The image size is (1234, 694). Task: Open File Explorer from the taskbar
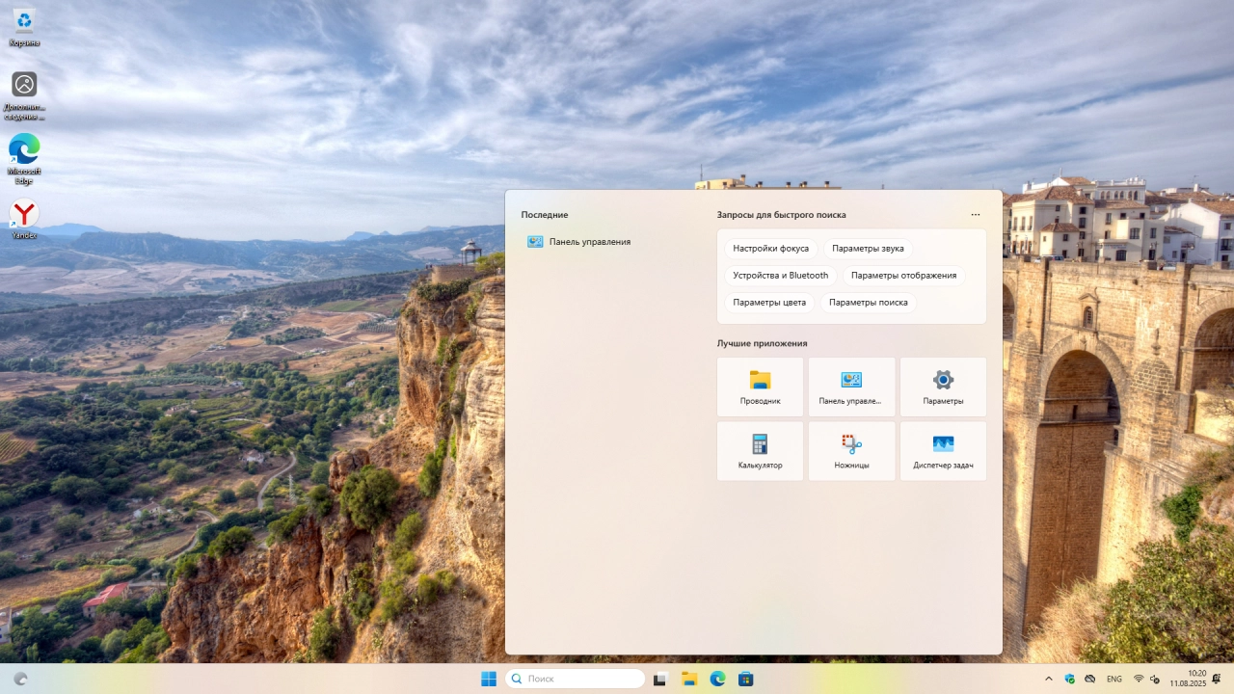click(x=689, y=679)
